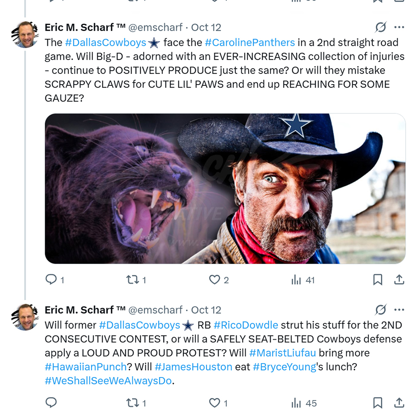Reply to the Cowboys vs Panthers post
The width and height of the screenshot is (417, 420).
[x=51, y=280]
